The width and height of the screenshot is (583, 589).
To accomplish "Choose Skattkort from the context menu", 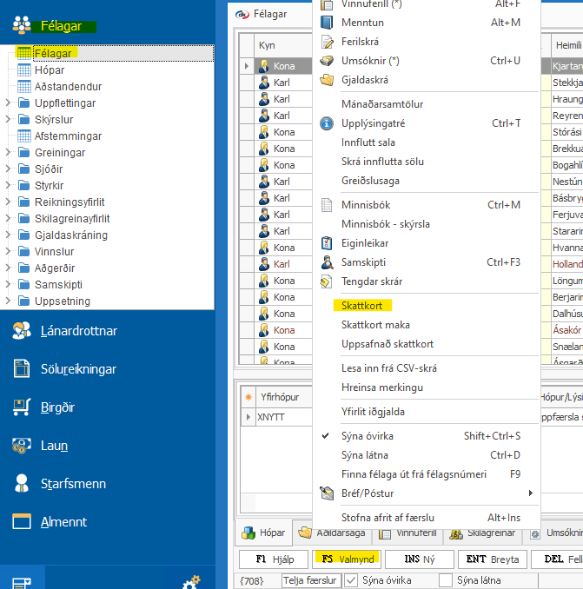I will (362, 306).
